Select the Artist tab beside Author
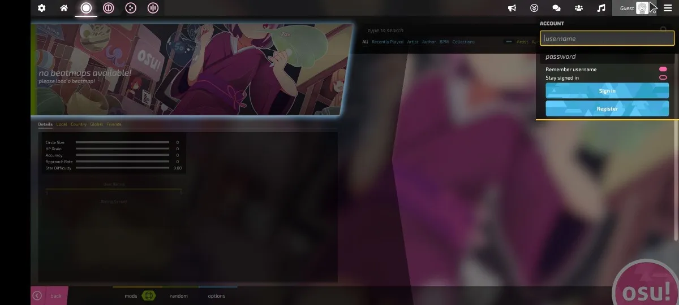679x305 pixels. point(412,42)
